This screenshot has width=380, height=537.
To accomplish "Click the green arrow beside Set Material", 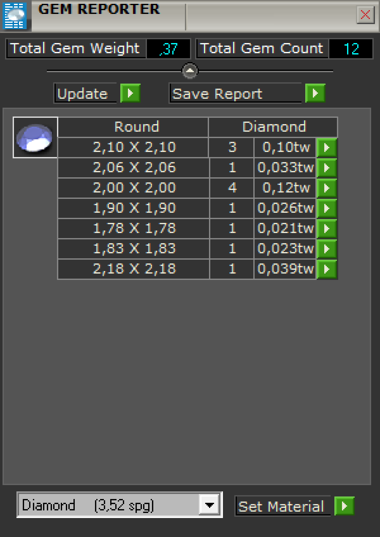I will tap(344, 506).
